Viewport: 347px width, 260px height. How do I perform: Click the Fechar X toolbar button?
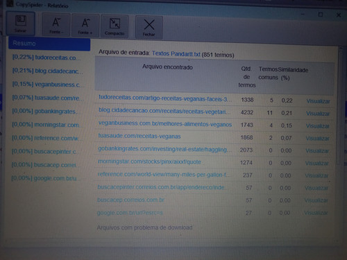click(149, 27)
